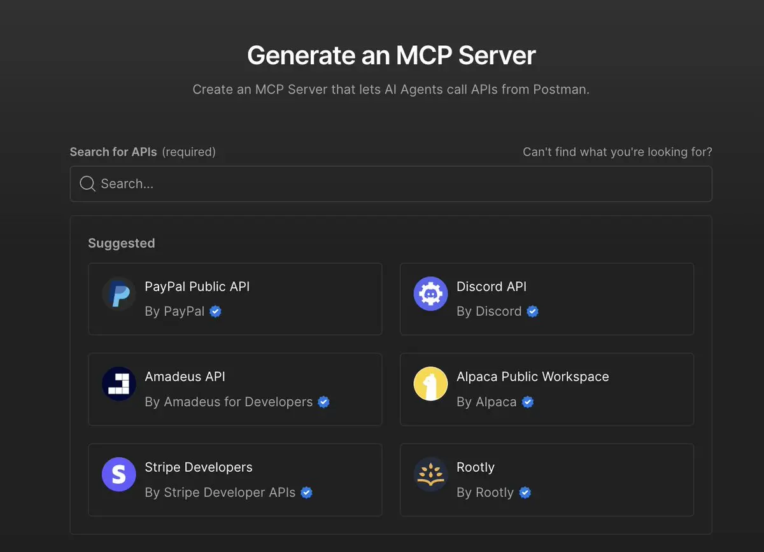764x552 pixels.
Task: Click the Discord logo icon
Action: point(430,294)
